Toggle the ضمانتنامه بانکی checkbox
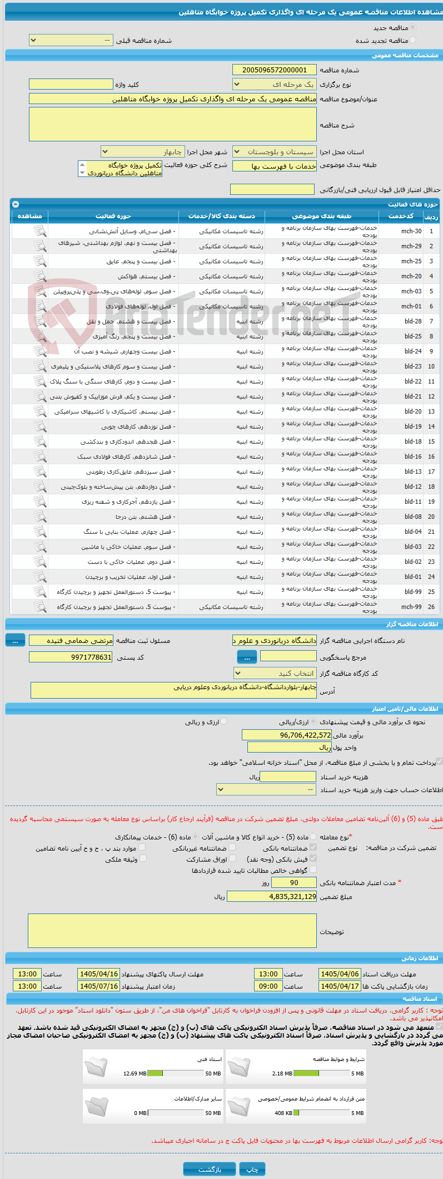 coord(313,847)
